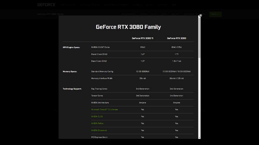Click the RTX 3080 Yes for NVIDIA DLSS

tap(177, 117)
